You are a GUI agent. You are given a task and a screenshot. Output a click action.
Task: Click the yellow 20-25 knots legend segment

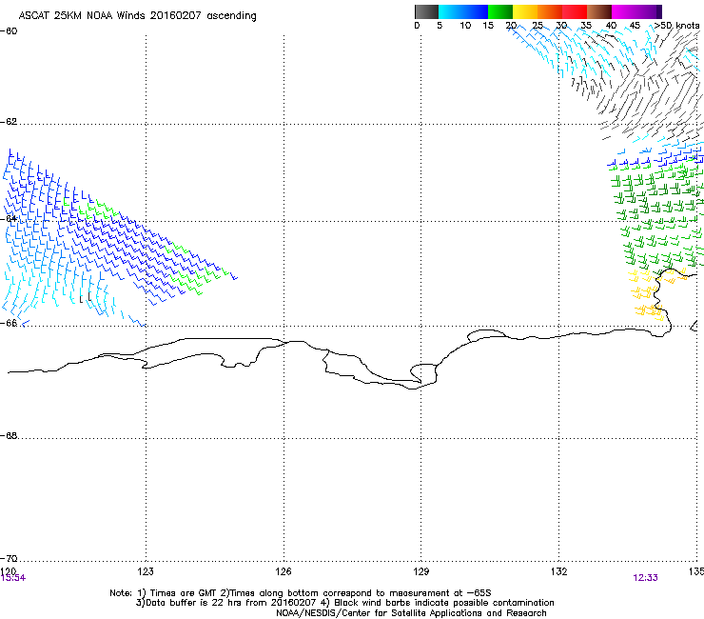[525, 11]
